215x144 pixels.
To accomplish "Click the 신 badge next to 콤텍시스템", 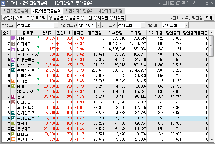I will 13,70.
